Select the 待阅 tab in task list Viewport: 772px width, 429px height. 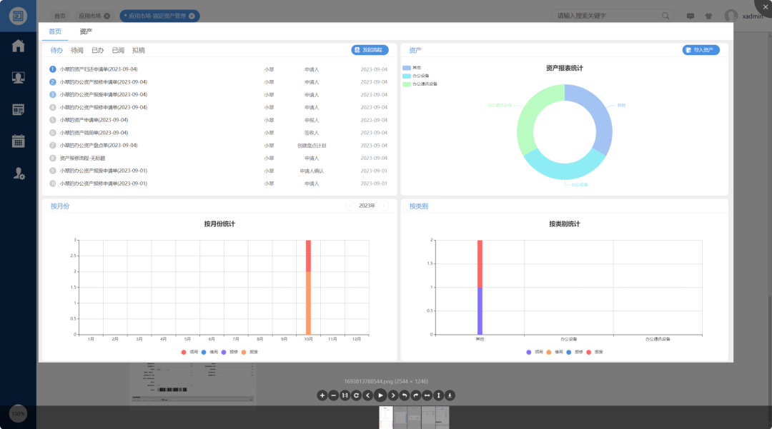(x=76, y=50)
